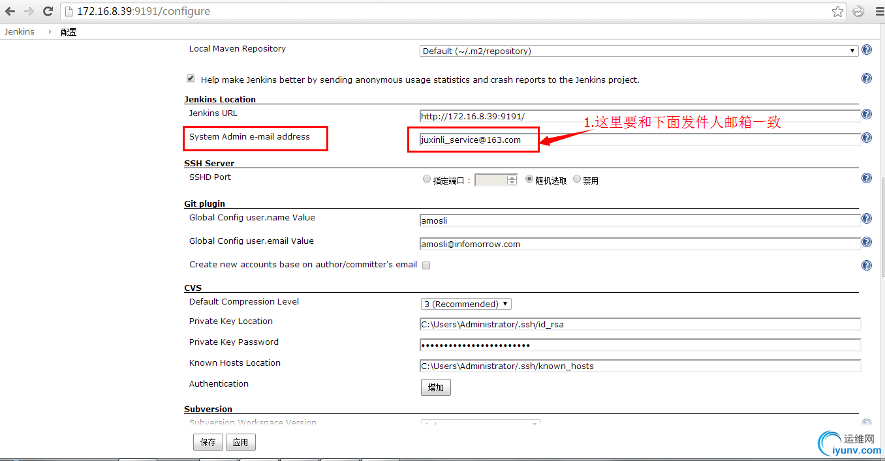This screenshot has width=885, height=461.
Task: Select the 随机选取 radio button
Action: pos(529,179)
